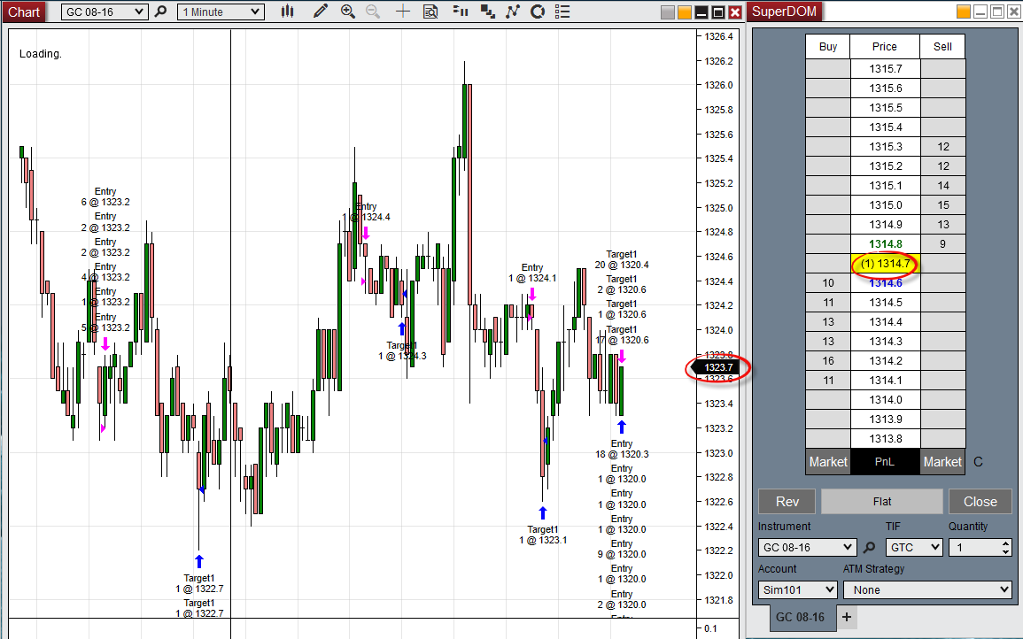Open the chart properties list icon

pyautogui.click(x=562, y=12)
